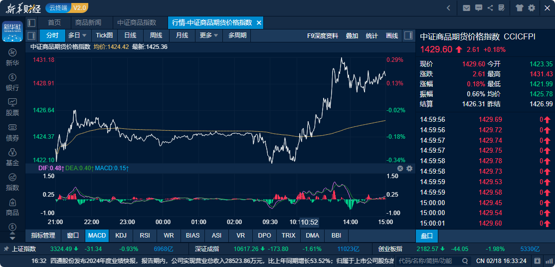Open the 股票 sidebar icon

[12, 107]
